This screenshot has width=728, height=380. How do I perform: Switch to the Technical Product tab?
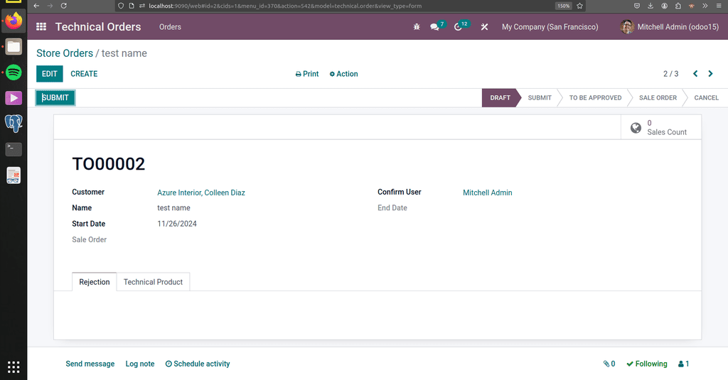[154, 282]
